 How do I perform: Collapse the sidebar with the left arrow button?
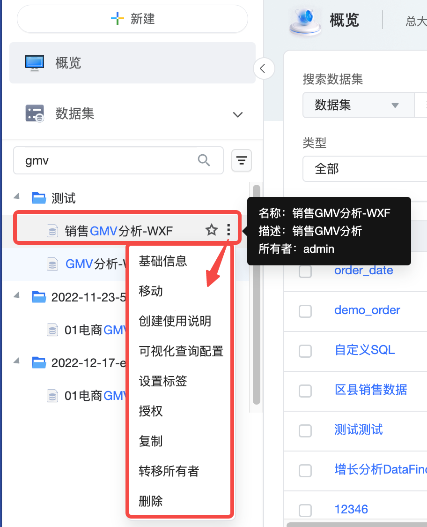(x=264, y=68)
